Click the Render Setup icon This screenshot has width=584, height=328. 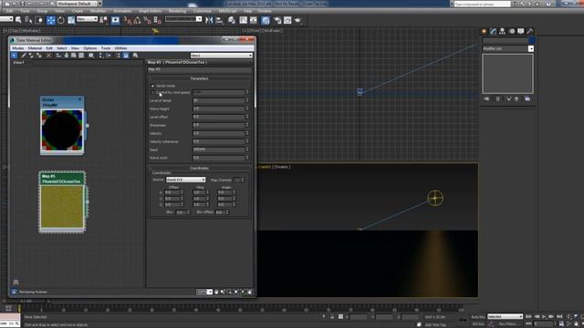[x=277, y=20]
